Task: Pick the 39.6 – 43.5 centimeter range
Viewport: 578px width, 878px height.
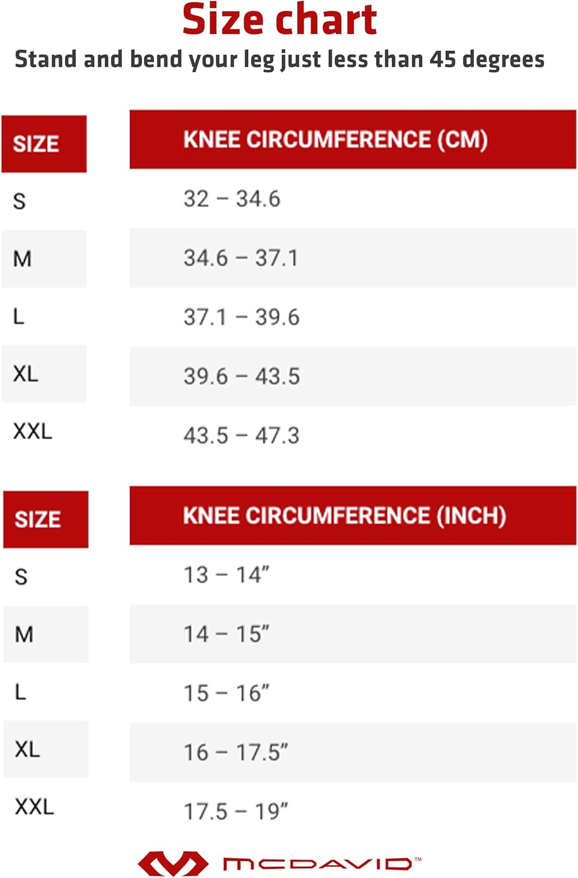Action: (242, 376)
